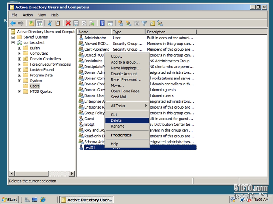Sort by the Type column header
This screenshot has width=273, height=204.
coord(128,32)
